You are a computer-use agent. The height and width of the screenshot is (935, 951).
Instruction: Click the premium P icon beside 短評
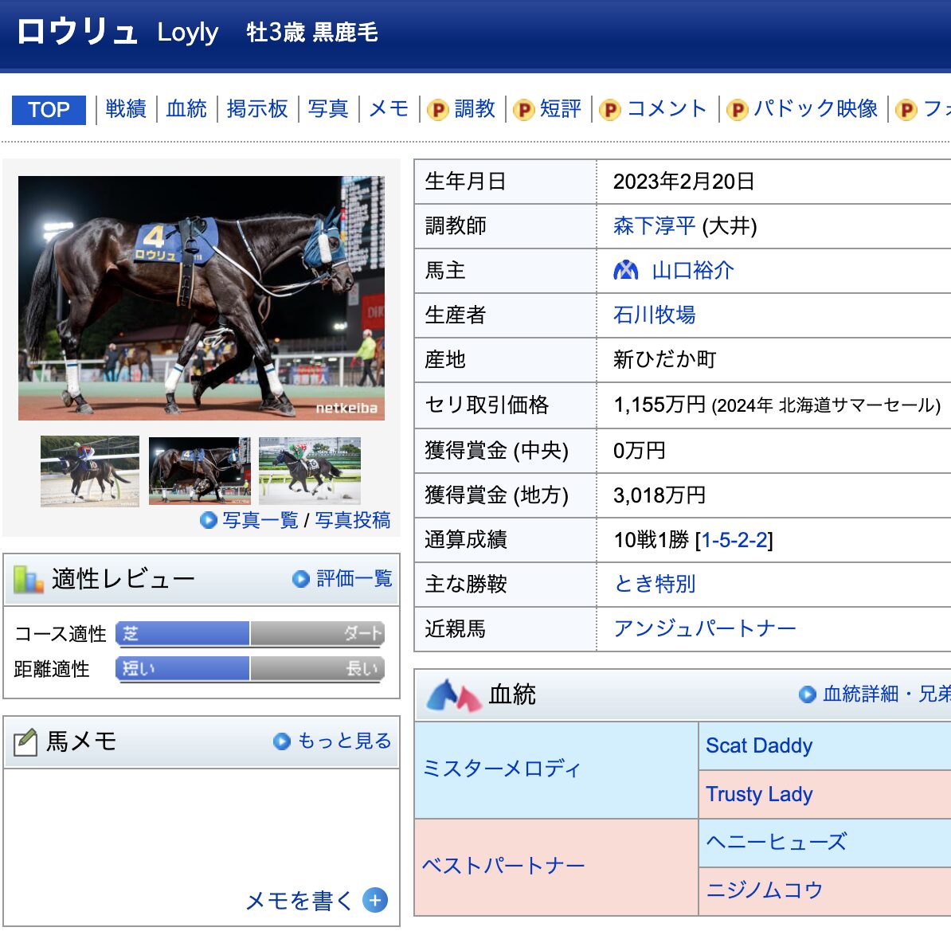point(523,110)
